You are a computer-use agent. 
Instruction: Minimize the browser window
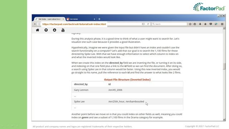click(218, 16)
